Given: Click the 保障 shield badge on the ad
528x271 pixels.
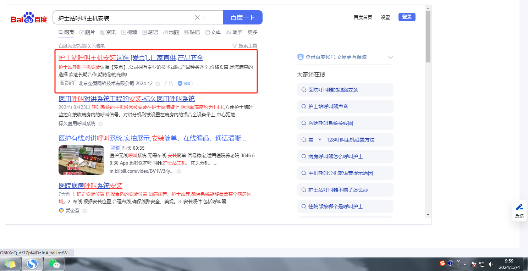Looking at the screenshot, I should [x=185, y=83].
